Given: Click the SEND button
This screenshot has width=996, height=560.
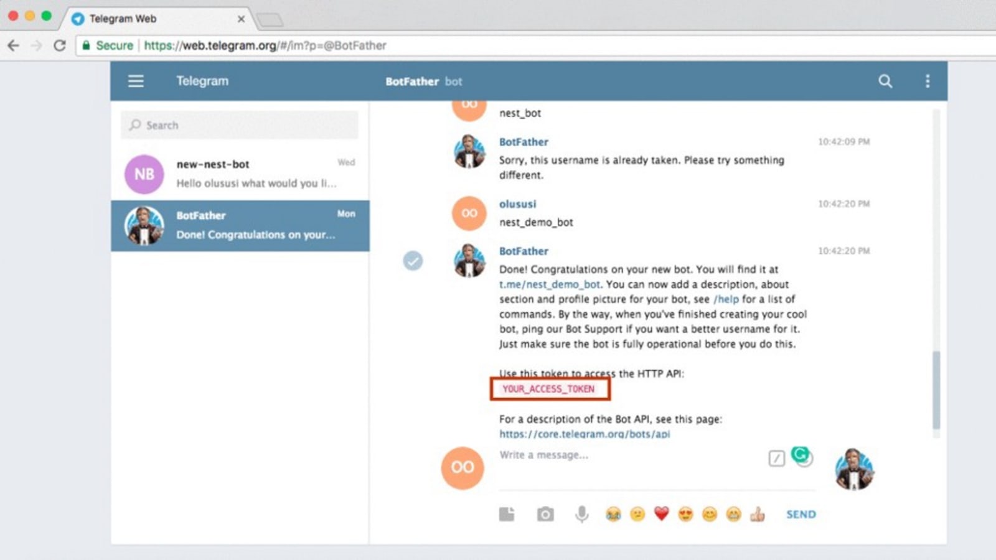Looking at the screenshot, I should pos(801,515).
